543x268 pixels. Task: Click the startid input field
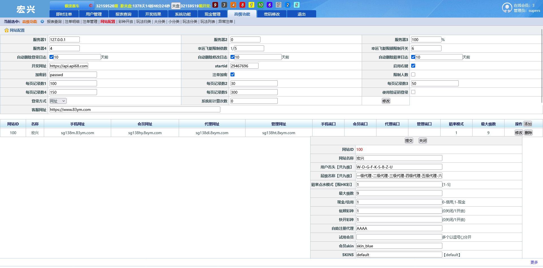pos(244,66)
